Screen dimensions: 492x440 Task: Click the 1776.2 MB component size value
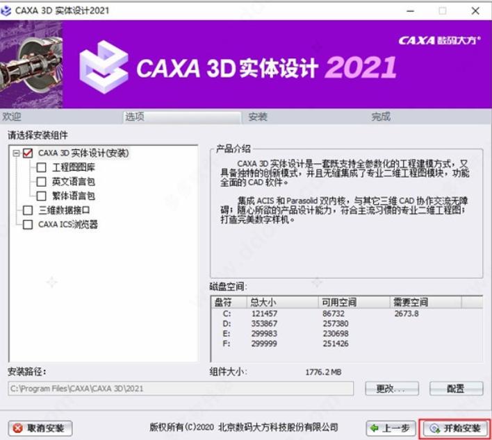click(323, 372)
